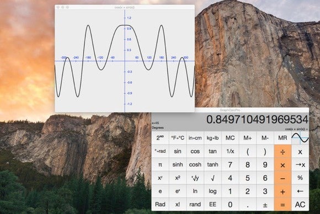Insert Euler's constant e

coord(160,191)
